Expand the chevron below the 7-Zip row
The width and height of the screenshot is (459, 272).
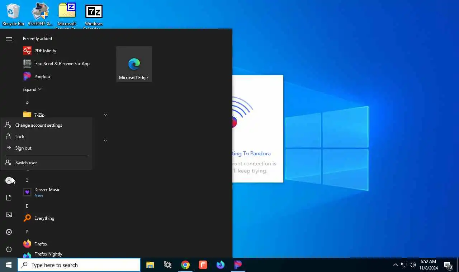(105, 141)
